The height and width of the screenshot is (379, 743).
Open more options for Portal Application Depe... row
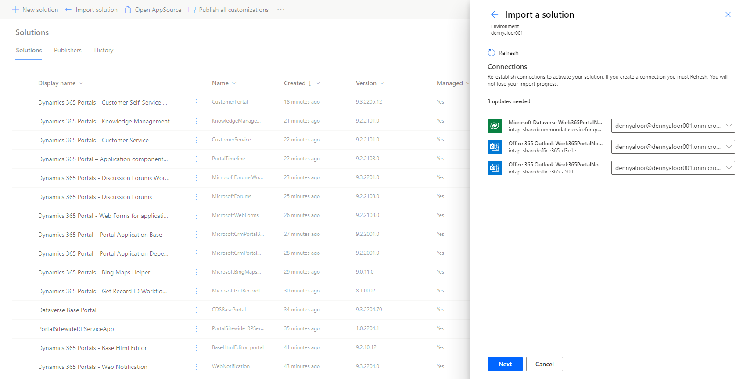click(x=196, y=253)
